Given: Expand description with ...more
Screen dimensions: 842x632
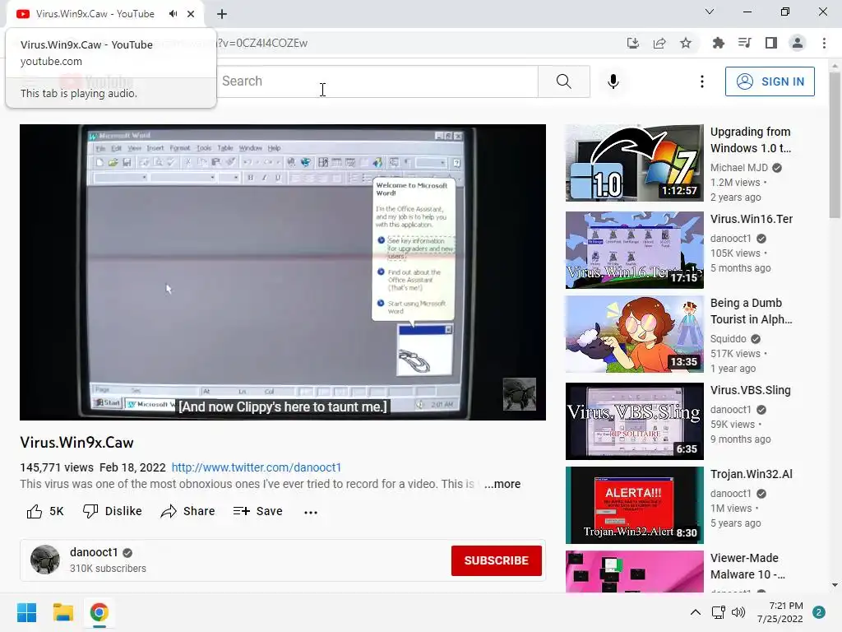Looking at the screenshot, I should point(502,484).
